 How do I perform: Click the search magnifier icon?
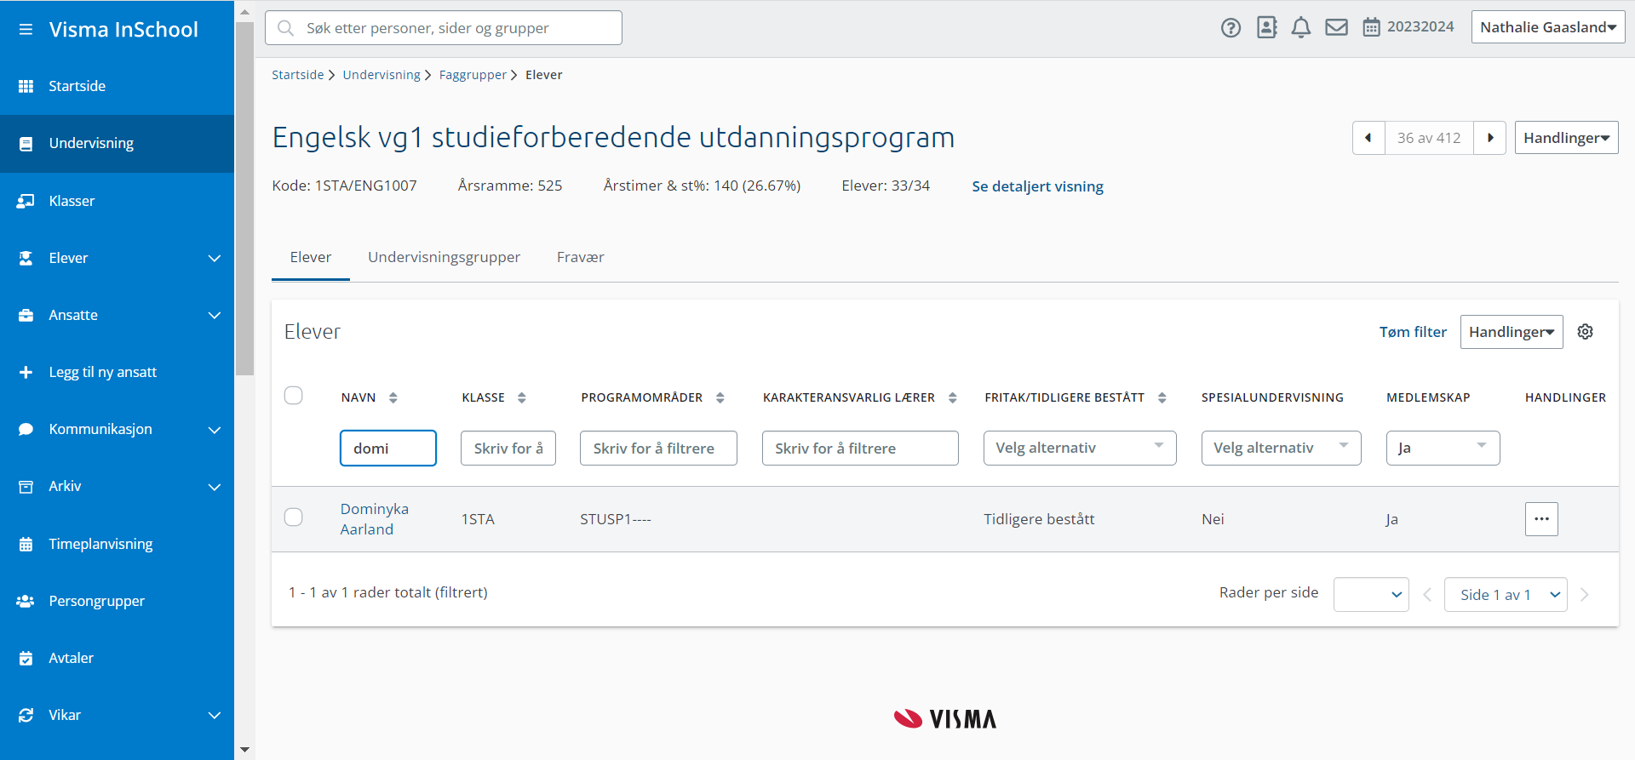pos(286,28)
